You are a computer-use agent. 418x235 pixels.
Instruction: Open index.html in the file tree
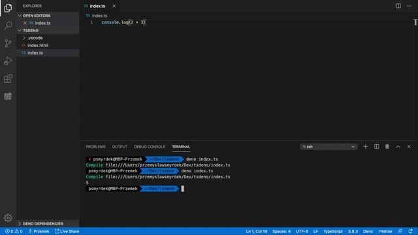tap(48, 45)
